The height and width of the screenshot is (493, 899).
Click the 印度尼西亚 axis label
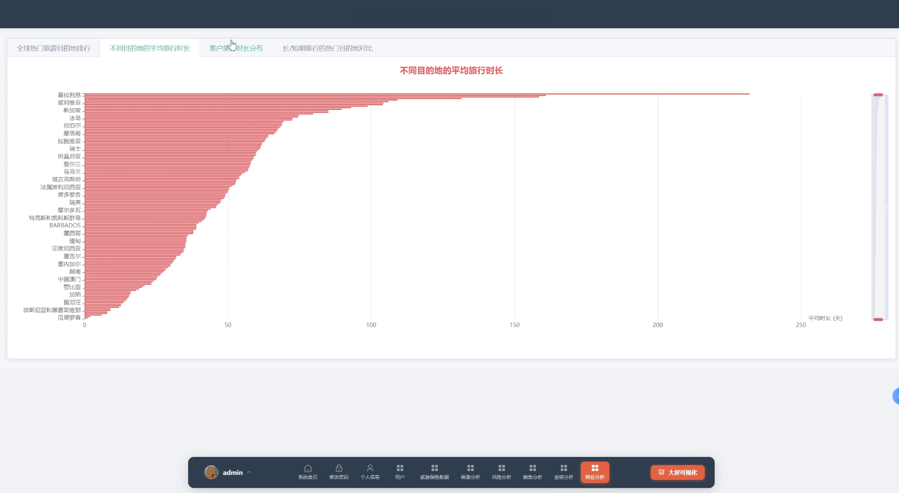click(67, 249)
